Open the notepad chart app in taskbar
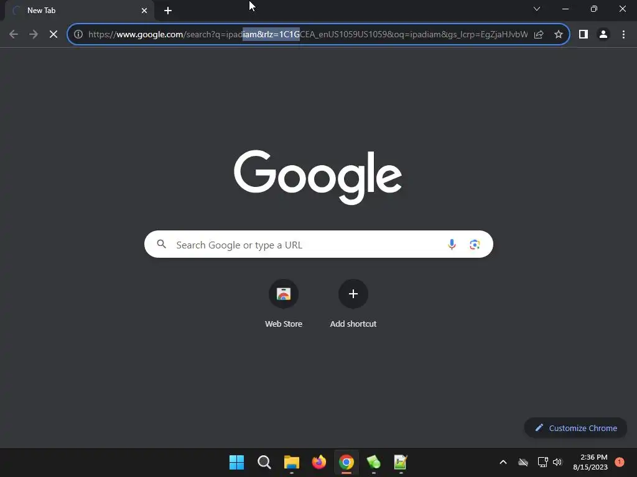The height and width of the screenshot is (477, 637). [x=401, y=462]
